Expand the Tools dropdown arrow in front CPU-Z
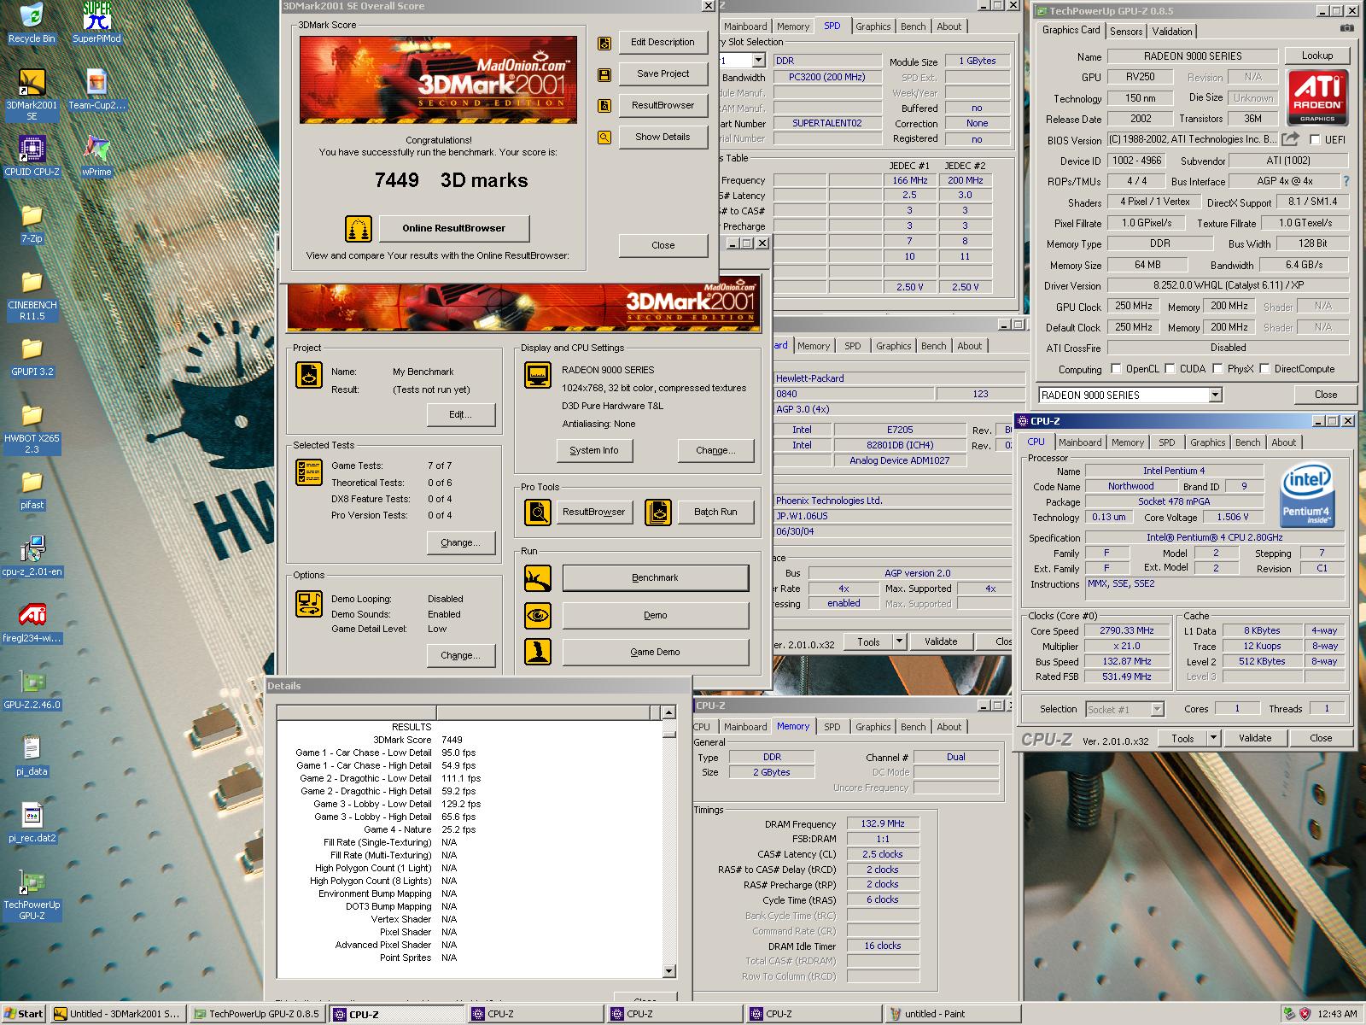Viewport: 1366px width, 1025px height. click(x=1213, y=738)
